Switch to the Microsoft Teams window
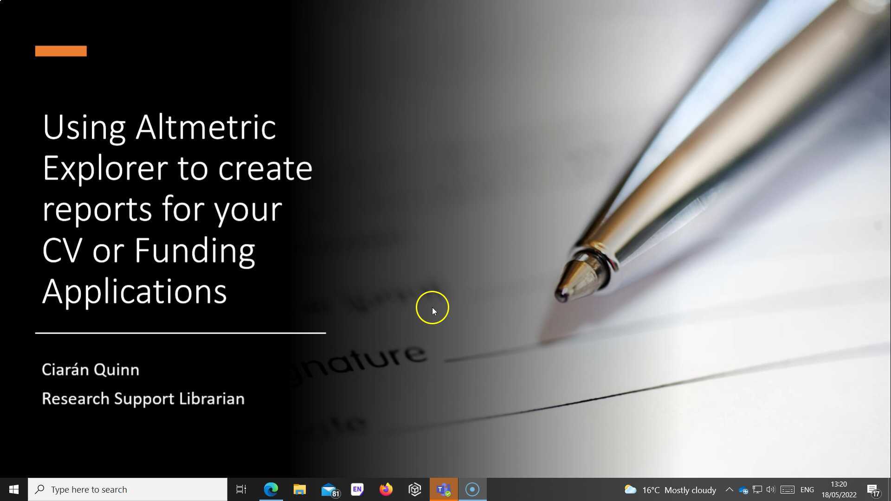Viewport: 891px width, 501px height. [x=443, y=489]
